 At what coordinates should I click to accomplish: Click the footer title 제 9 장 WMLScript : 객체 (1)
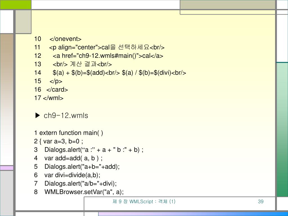tap(144, 201)
